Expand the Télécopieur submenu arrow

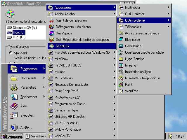tap(168, 27)
